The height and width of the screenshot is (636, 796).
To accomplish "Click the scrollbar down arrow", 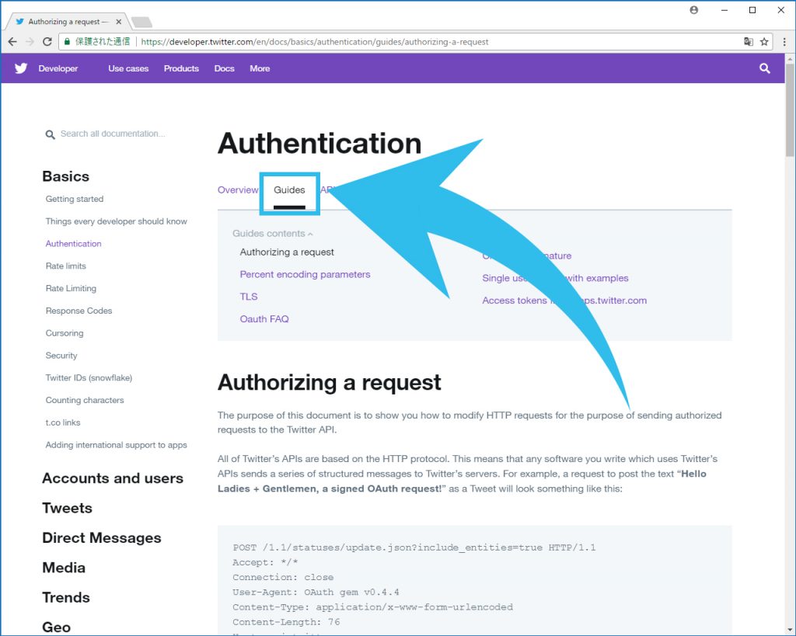I will [x=790, y=631].
